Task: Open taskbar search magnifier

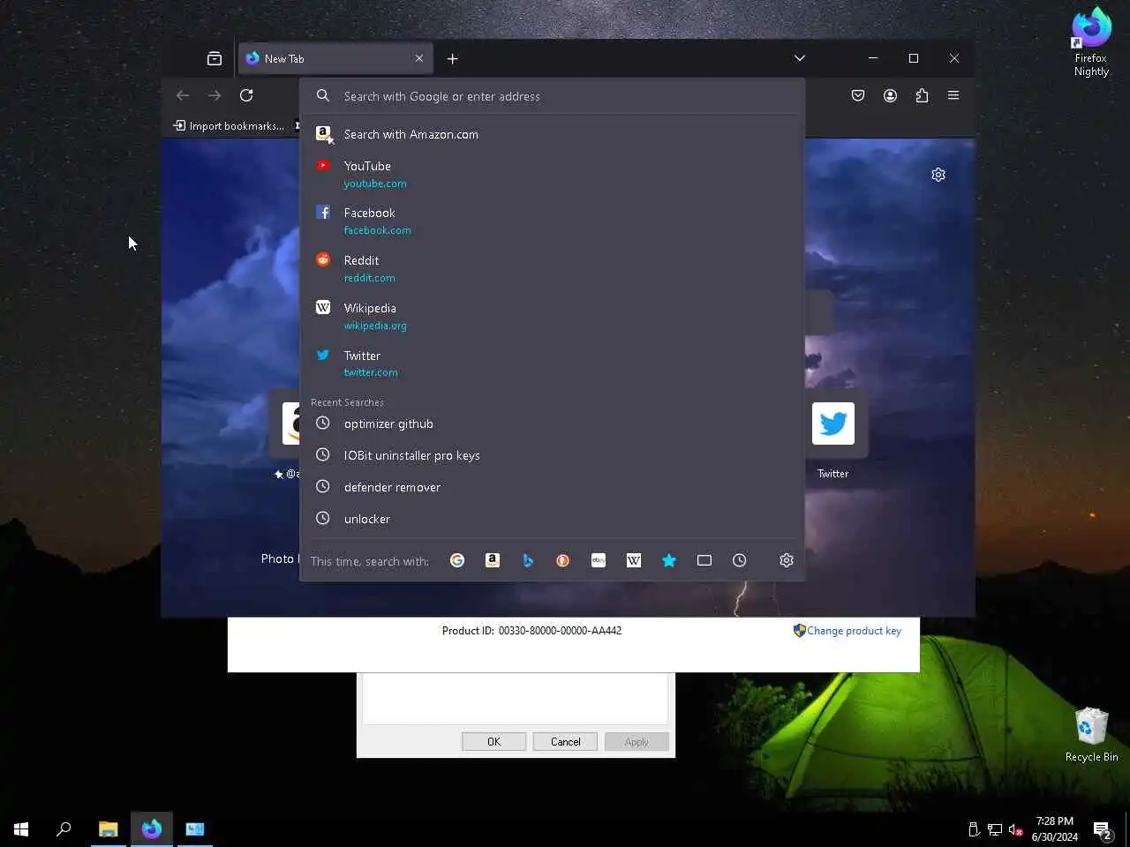Action: point(64,829)
